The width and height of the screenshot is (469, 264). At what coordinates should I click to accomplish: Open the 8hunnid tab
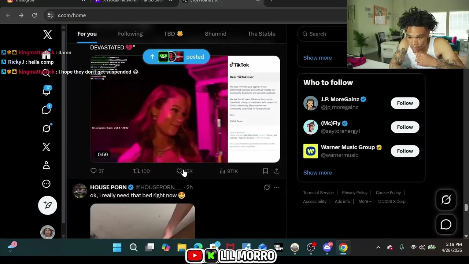(215, 34)
